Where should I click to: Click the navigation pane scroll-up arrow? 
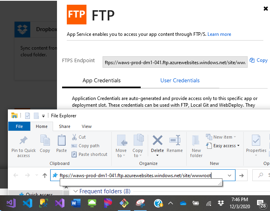(66, 187)
